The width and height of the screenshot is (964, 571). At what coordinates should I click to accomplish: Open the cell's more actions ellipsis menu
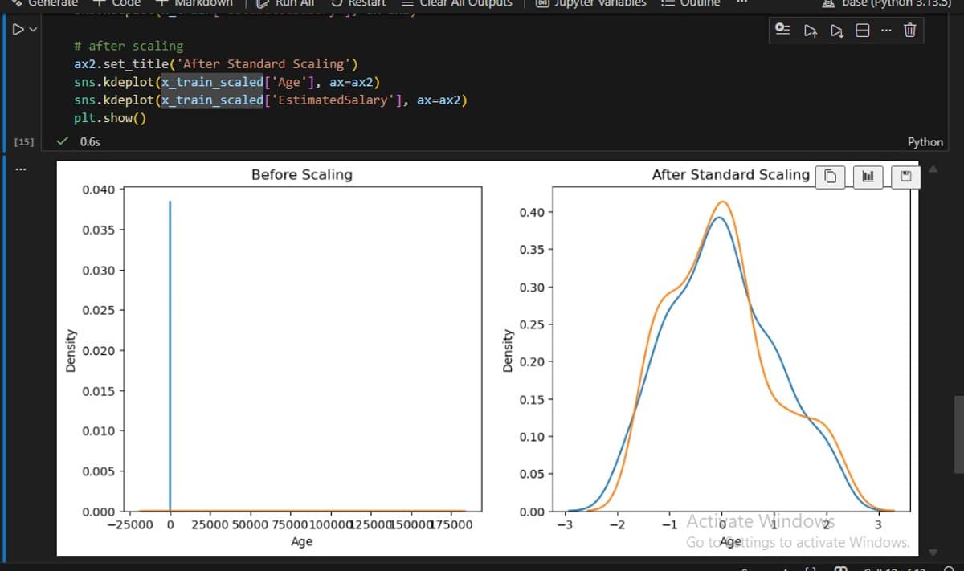coord(886,30)
